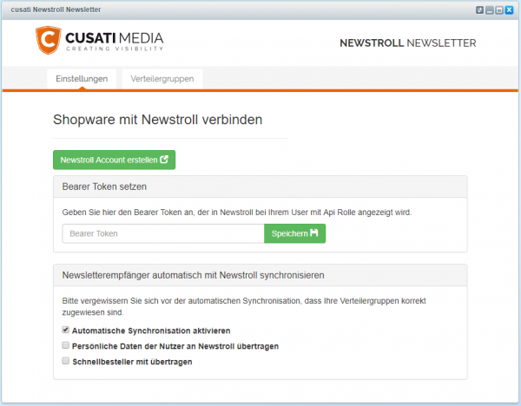The width and height of the screenshot is (521, 406).
Task: Enable Persönliche Daten der Nutzer übertragen
Action: (65, 345)
